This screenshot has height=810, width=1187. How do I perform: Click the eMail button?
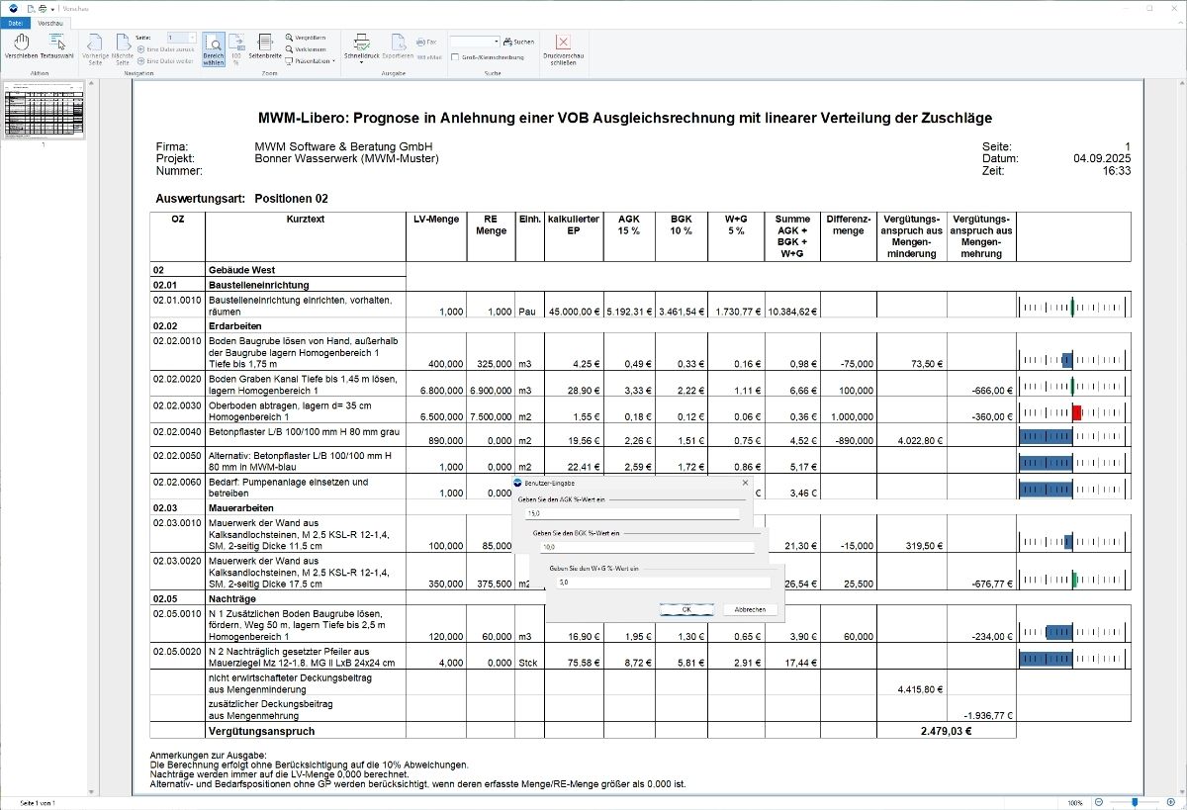click(x=428, y=57)
